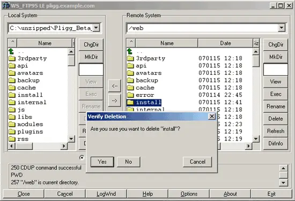Close the Verify Deletion dialog with X
Screen dimensions: 295x201
pos(212,117)
